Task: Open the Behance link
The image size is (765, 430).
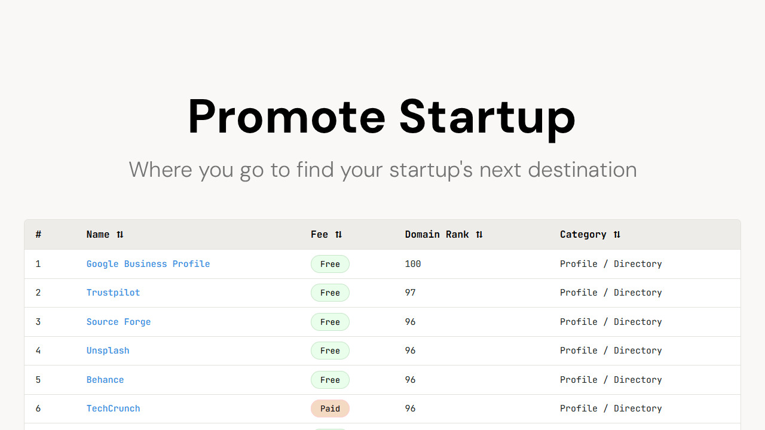Action: (105, 380)
